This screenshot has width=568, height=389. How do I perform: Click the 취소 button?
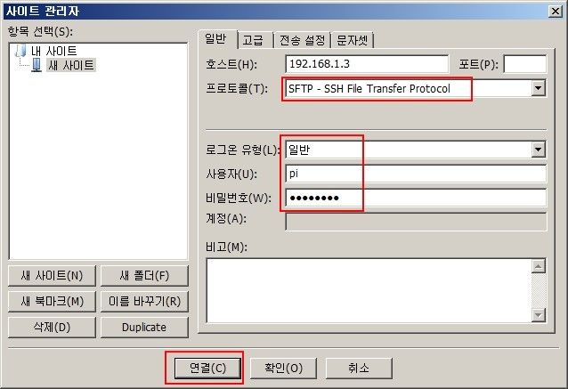[359, 369]
